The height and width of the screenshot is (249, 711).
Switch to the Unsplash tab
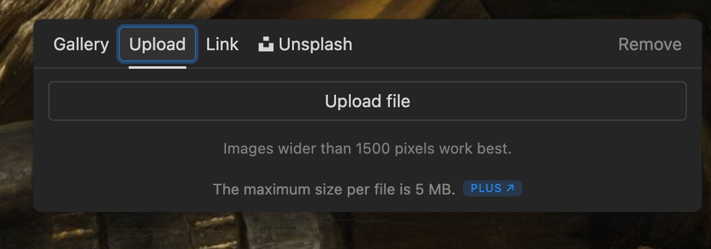(305, 45)
